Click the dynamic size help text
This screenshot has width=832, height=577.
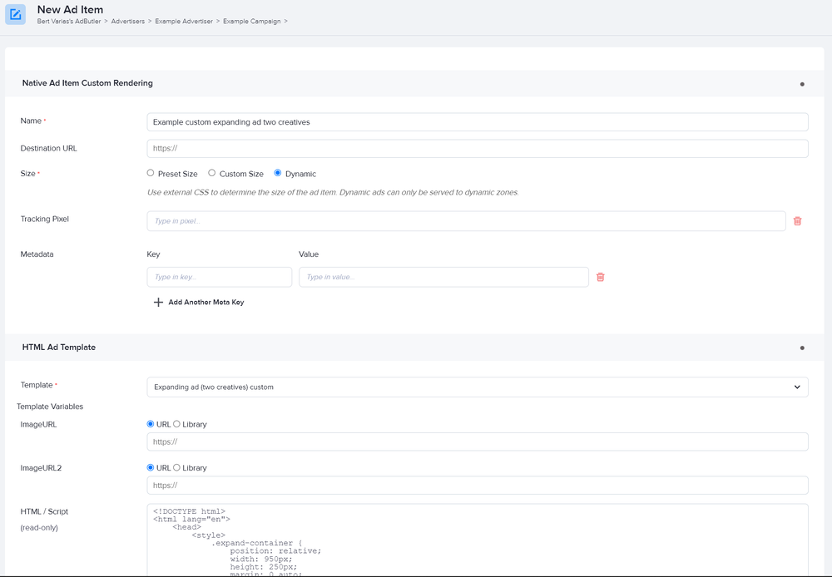click(333, 193)
